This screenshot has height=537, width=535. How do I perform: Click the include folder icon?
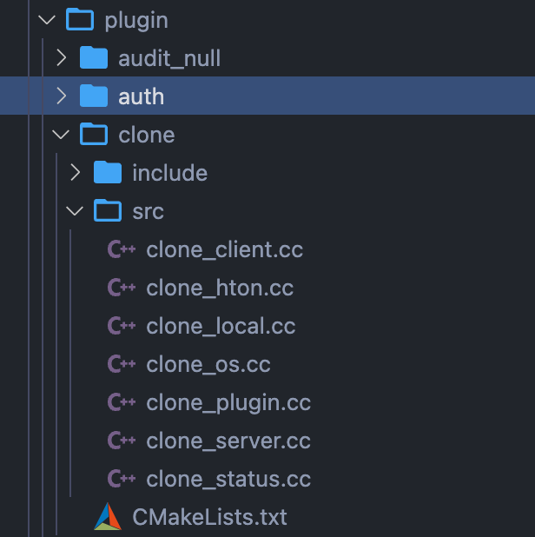point(107,173)
